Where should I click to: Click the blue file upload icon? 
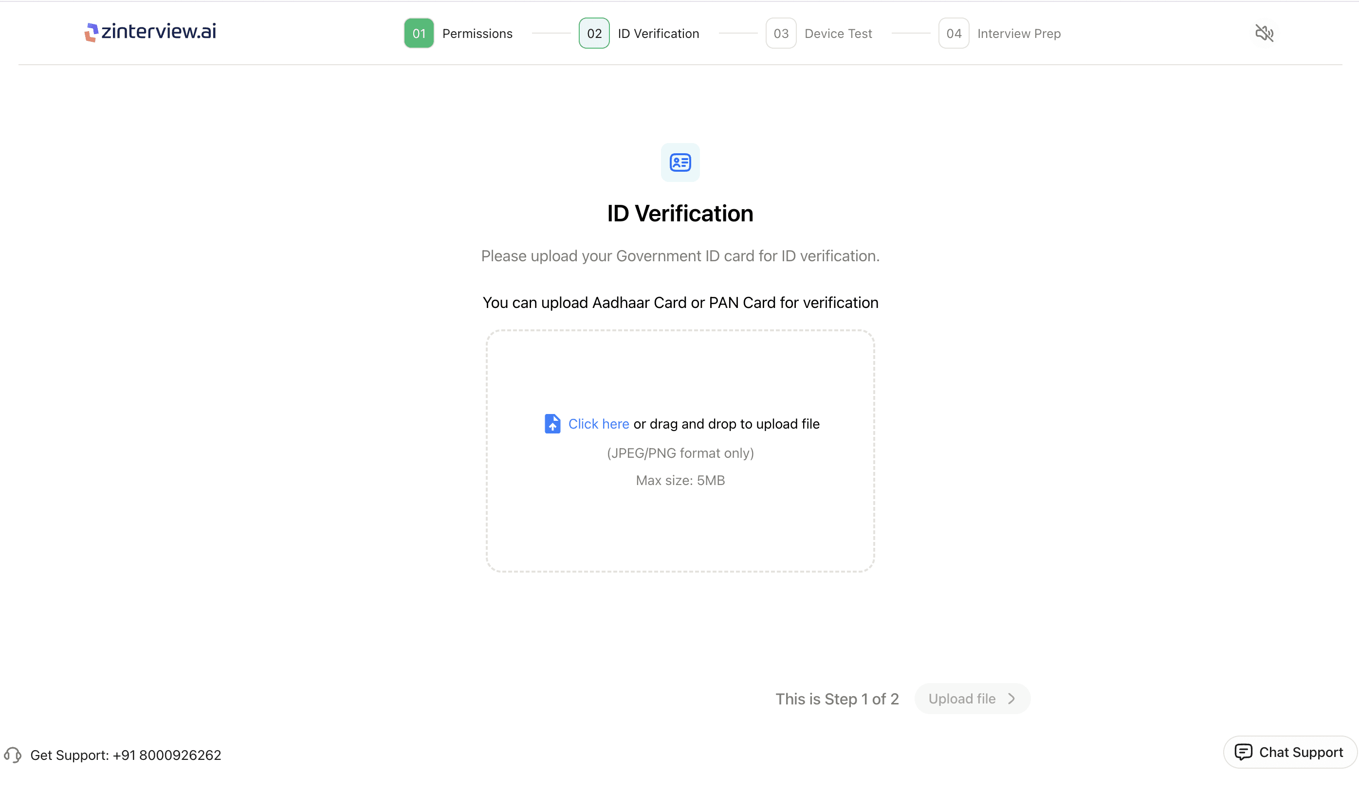[x=552, y=424]
